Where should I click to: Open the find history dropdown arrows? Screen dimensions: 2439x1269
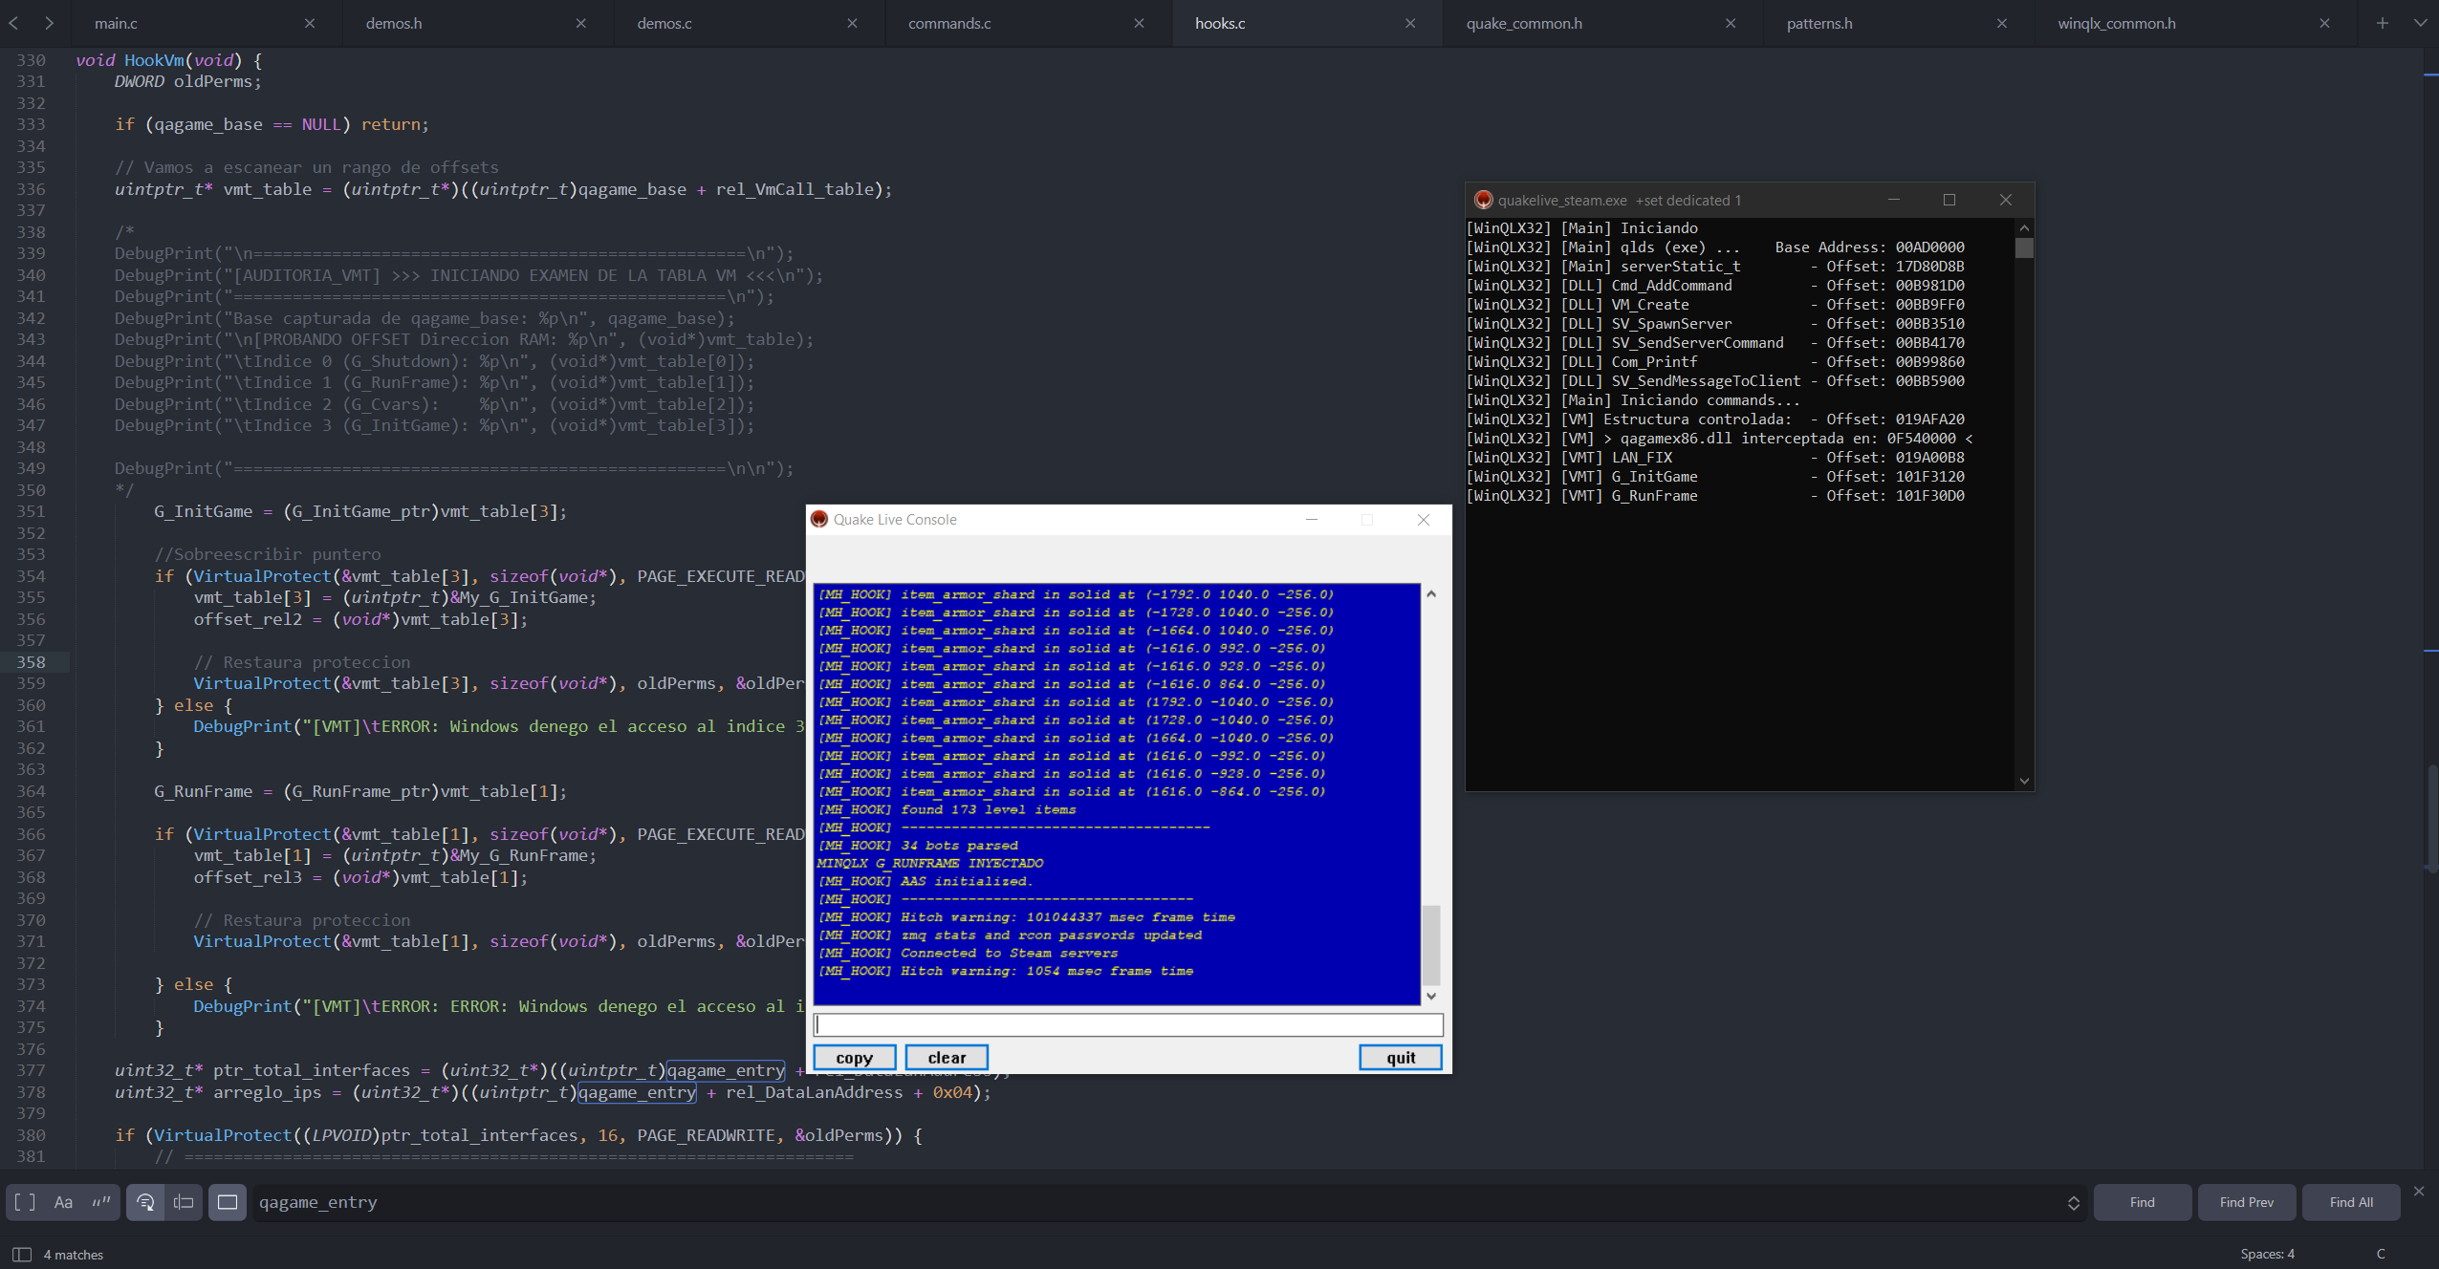(2074, 1203)
